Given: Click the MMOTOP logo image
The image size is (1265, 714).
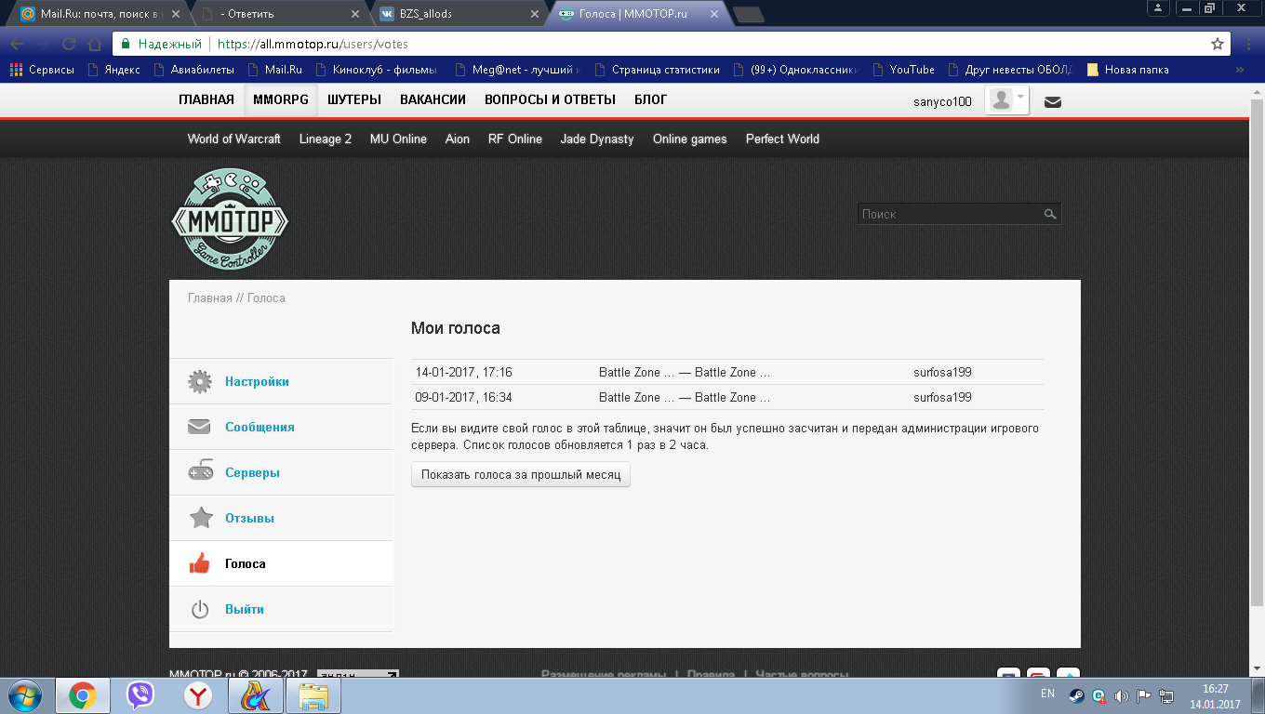Looking at the screenshot, I should pyautogui.click(x=230, y=219).
